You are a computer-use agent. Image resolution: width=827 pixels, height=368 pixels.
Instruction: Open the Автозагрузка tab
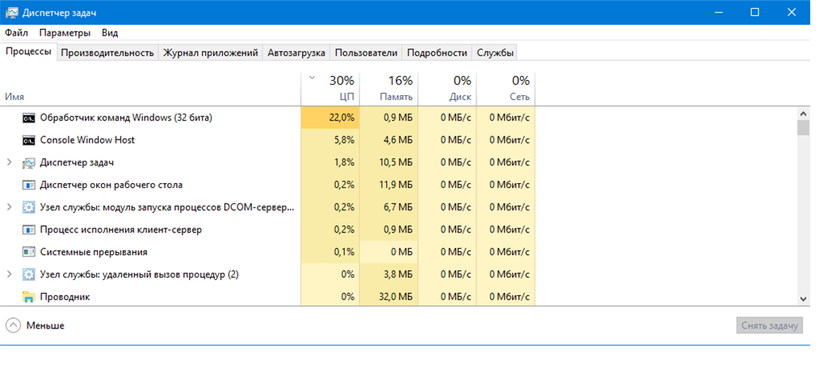point(296,52)
